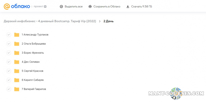Click the many-courses.com watermark logo

176,93
